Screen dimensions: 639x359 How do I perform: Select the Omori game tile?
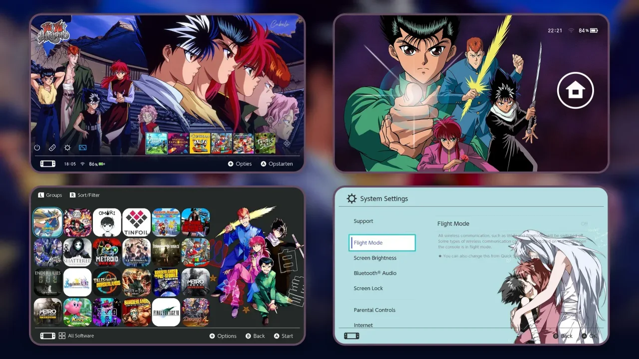(x=107, y=222)
